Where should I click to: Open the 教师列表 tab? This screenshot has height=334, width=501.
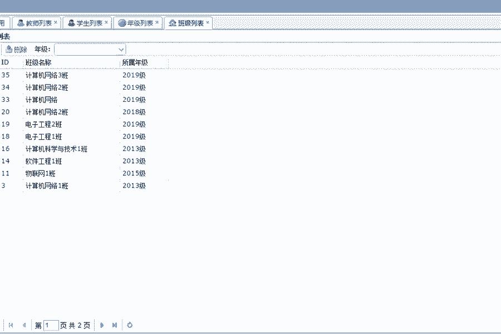(x=37, y=23)
